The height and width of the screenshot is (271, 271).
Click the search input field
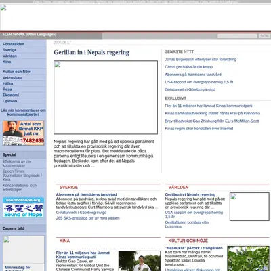click(237, 36)
